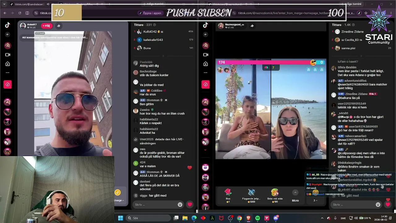The height and width of the screenshot is (223, 396).
Task: Open the three-dots menu in Naznozguzel window sidebar
Action: [205, 73]
